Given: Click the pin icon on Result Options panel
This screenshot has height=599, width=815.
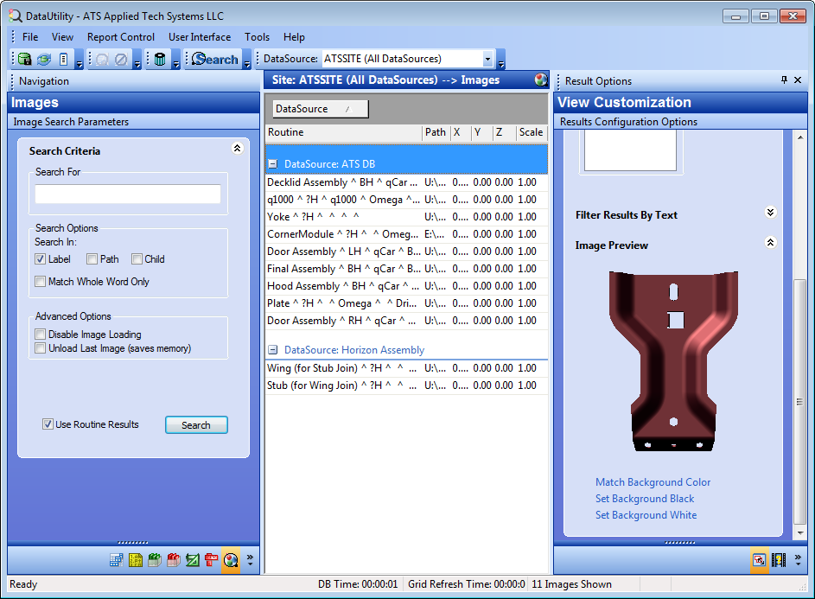Looking at the screenshot, I should tap(784, 80).
